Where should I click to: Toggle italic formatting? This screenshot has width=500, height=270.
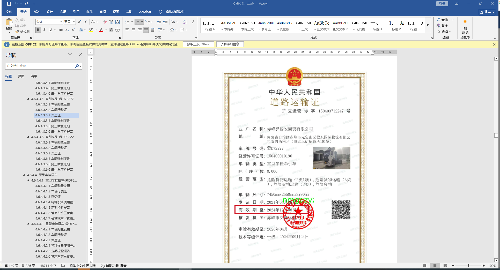click(x=44, y=30)
